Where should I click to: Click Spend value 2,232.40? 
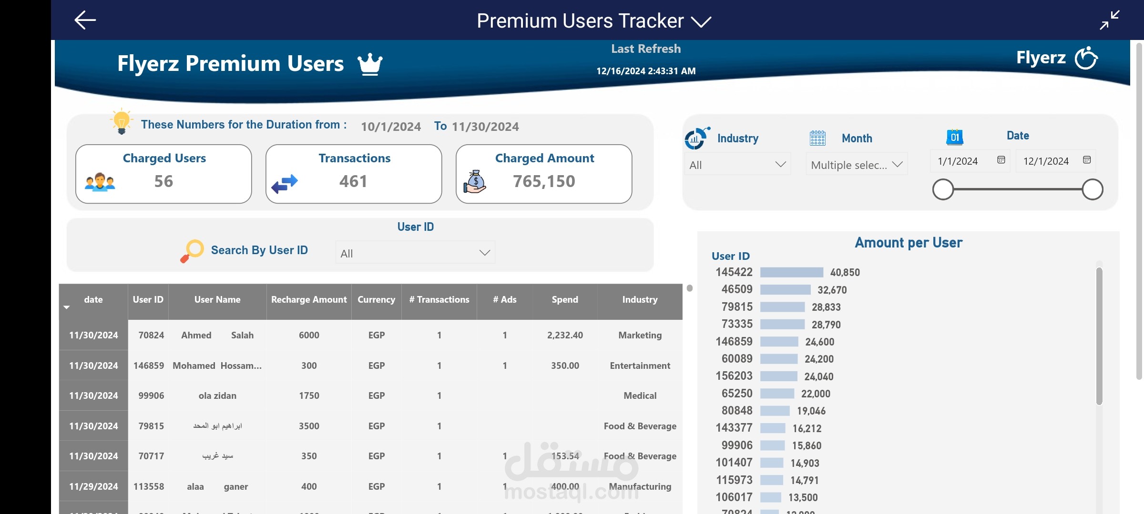pyautogui.click(x=565, y=335)
